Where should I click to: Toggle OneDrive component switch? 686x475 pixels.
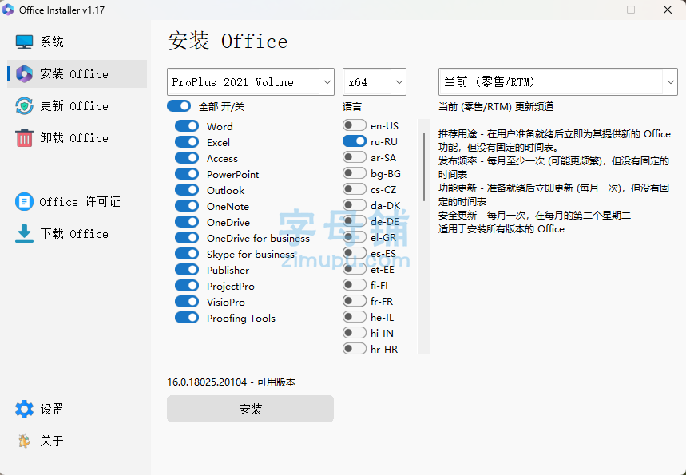(x=187, y=222)
